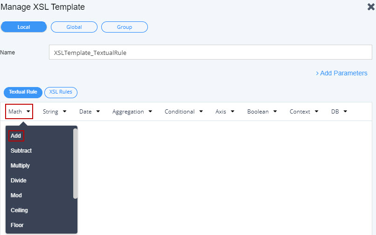Switch scope to Group

point(125,27)
